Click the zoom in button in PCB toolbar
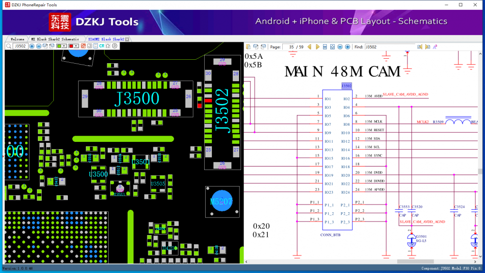Viewport: 485px width, 273px height. [x=32, y=46]
